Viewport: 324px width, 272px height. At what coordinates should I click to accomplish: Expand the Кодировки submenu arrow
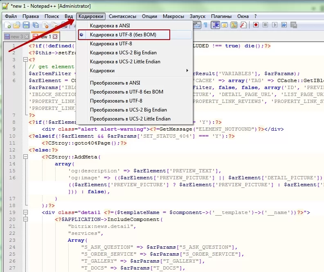coord(187,71)
